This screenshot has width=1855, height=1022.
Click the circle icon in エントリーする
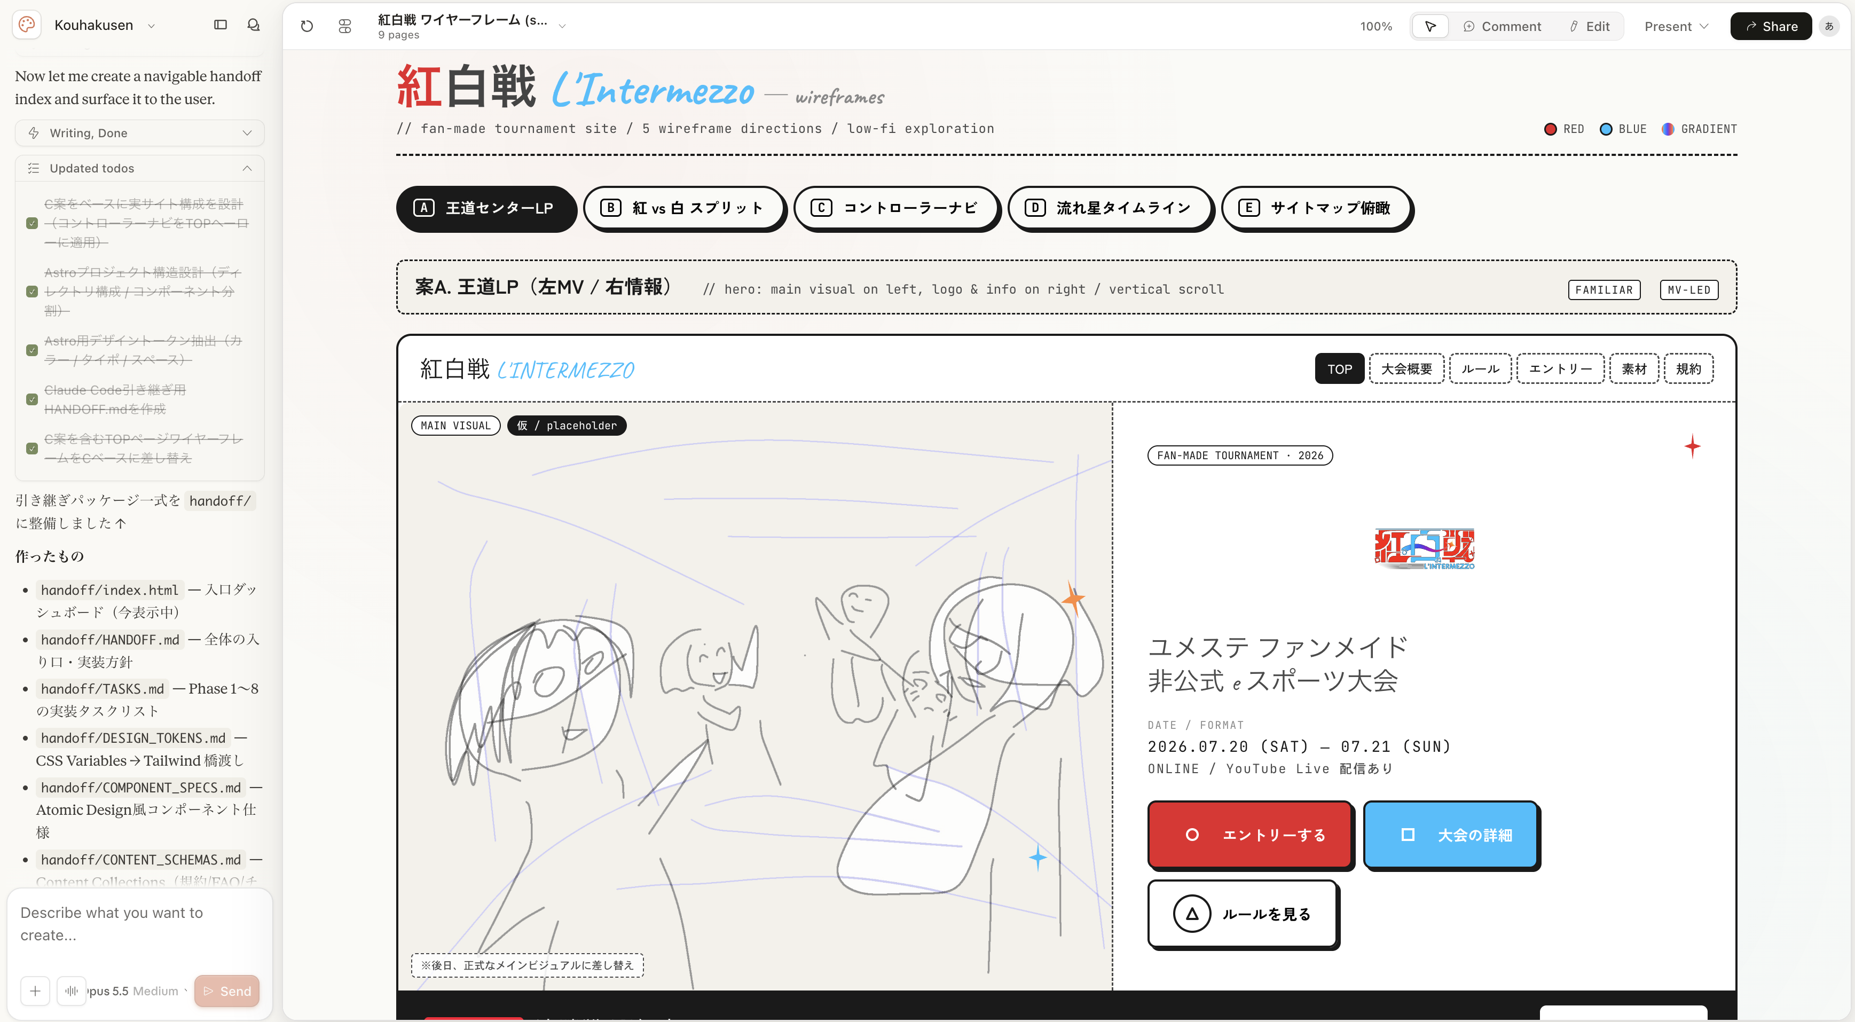[x=1192, y=835]
